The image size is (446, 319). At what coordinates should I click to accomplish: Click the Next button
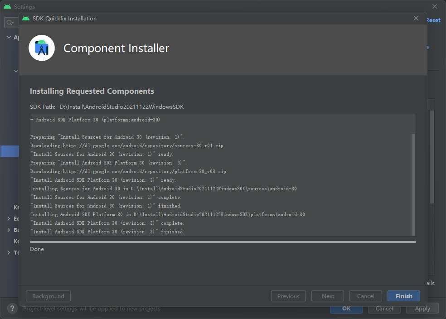coord(328,296)
